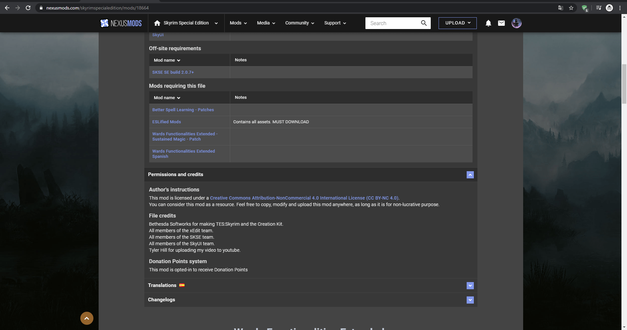
Task: Open Wards Functionalities Extended Spanish link
Action: [184, 154]
